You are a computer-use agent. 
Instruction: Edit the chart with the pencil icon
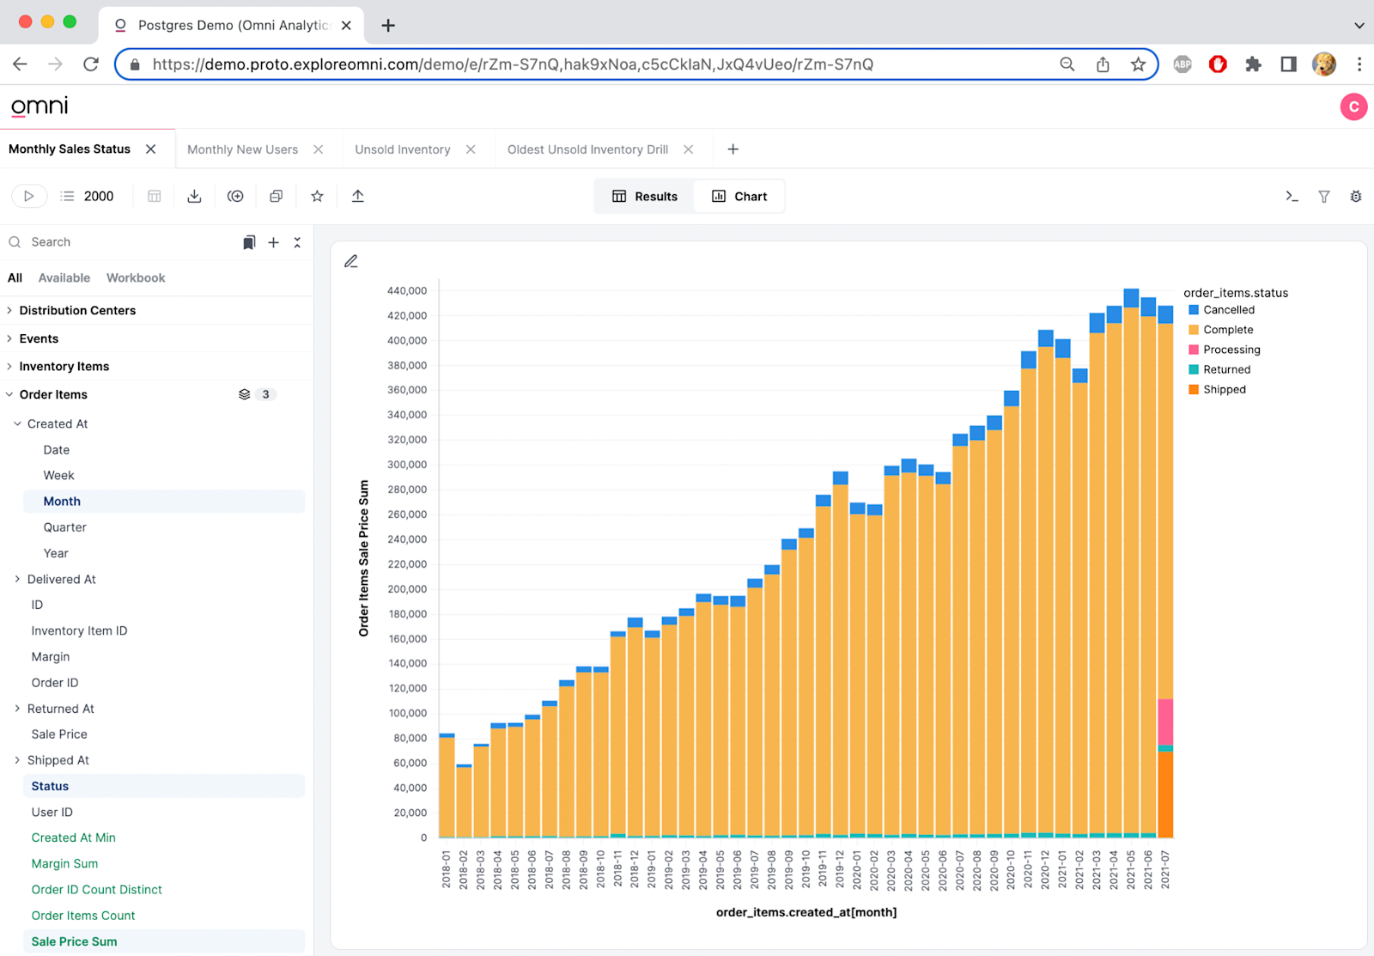point(351,260)
